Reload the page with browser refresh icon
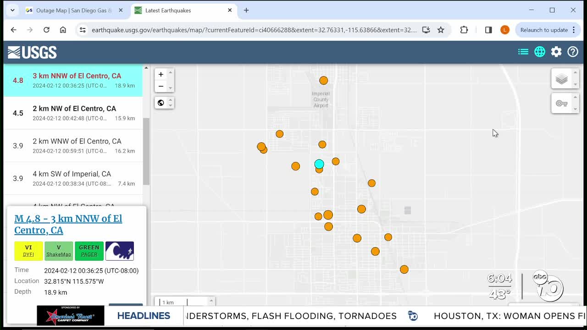587x330 pixels. pyautogui.click(x=46, y=30)
